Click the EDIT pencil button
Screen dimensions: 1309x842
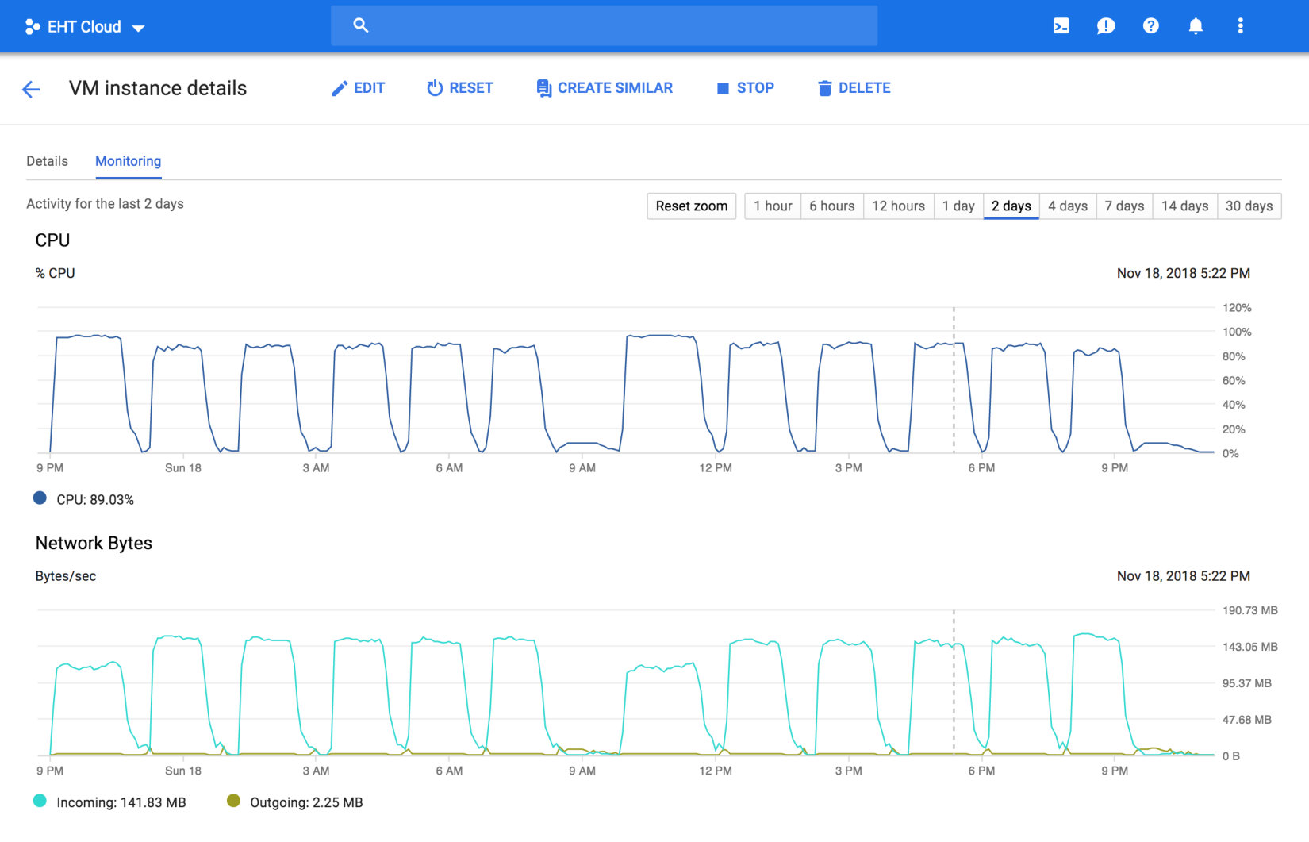358,88
